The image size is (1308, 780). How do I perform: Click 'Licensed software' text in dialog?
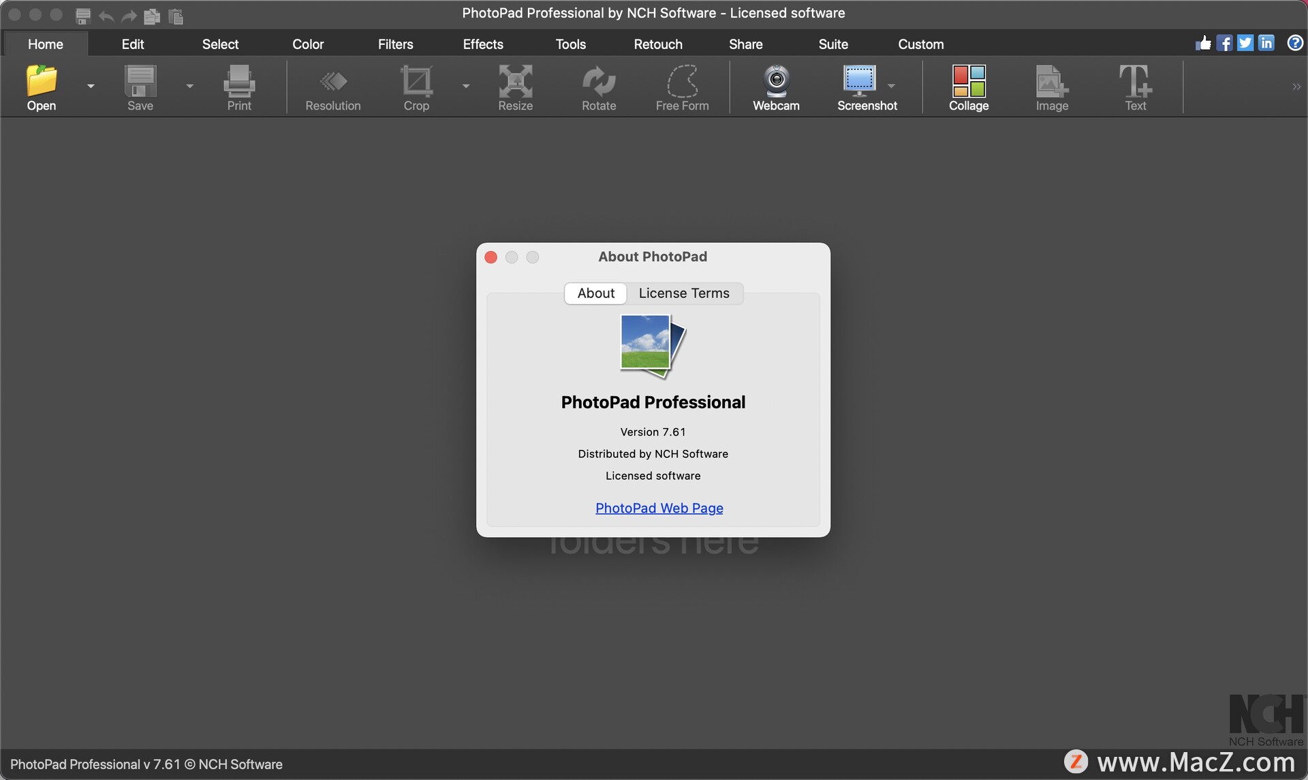pyautogui.click(x=653, y=475)
